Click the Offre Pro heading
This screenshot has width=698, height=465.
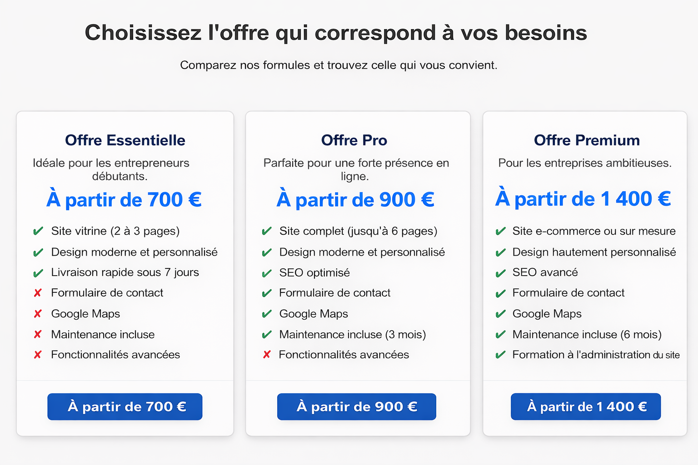tap(354, 140)
